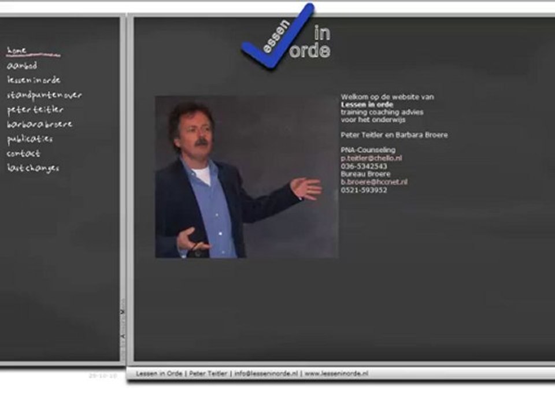The height and width of the screenshot is (416, 555).
Task: Click 'Welkom op de website van' text
Action: pos(387,97)
